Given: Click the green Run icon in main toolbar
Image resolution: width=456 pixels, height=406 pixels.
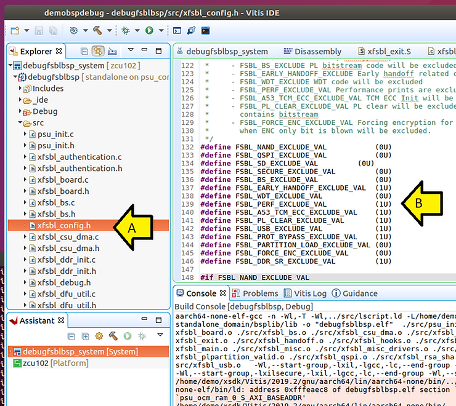Looking at the screenshot, I should pos(150,31).
